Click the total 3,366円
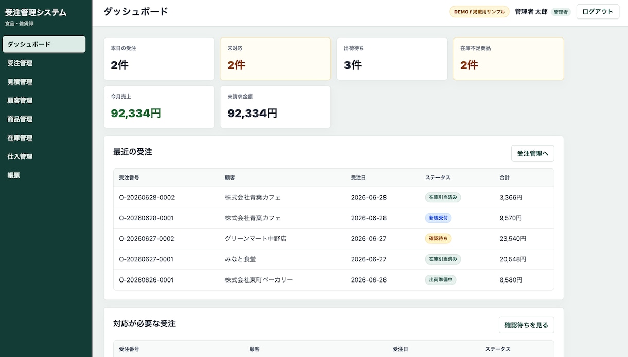This screenshot has height=357, width=628. (x=511, y=197)
